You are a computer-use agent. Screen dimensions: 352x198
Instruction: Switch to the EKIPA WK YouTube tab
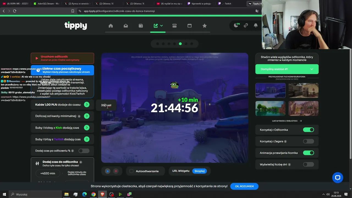click(16, 4)
